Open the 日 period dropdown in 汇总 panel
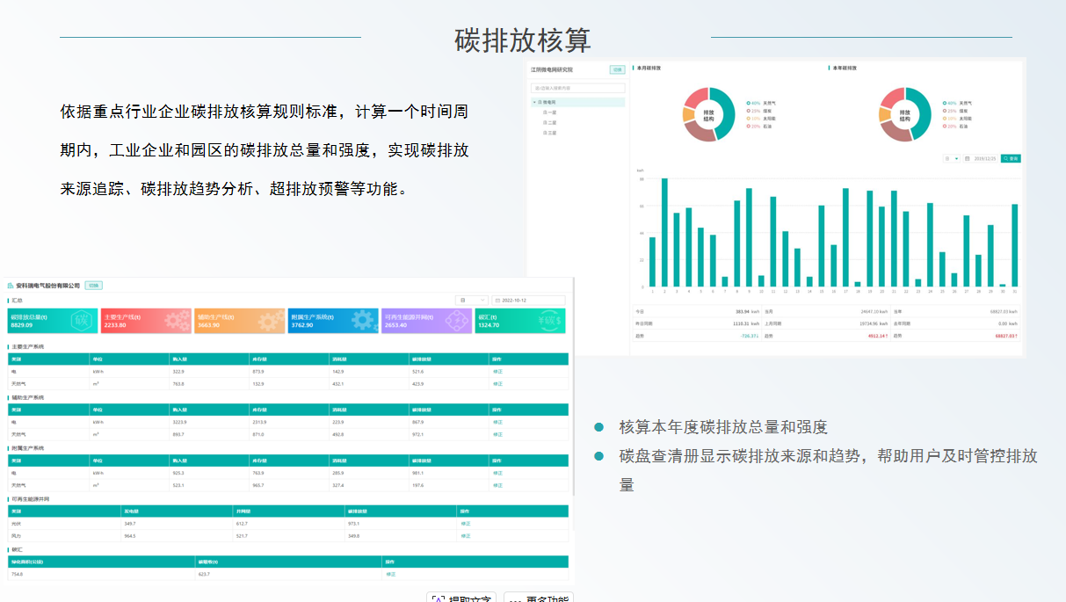Image resolution: width=1066 pixels, height=602 pixels. (x=471, y=301)
